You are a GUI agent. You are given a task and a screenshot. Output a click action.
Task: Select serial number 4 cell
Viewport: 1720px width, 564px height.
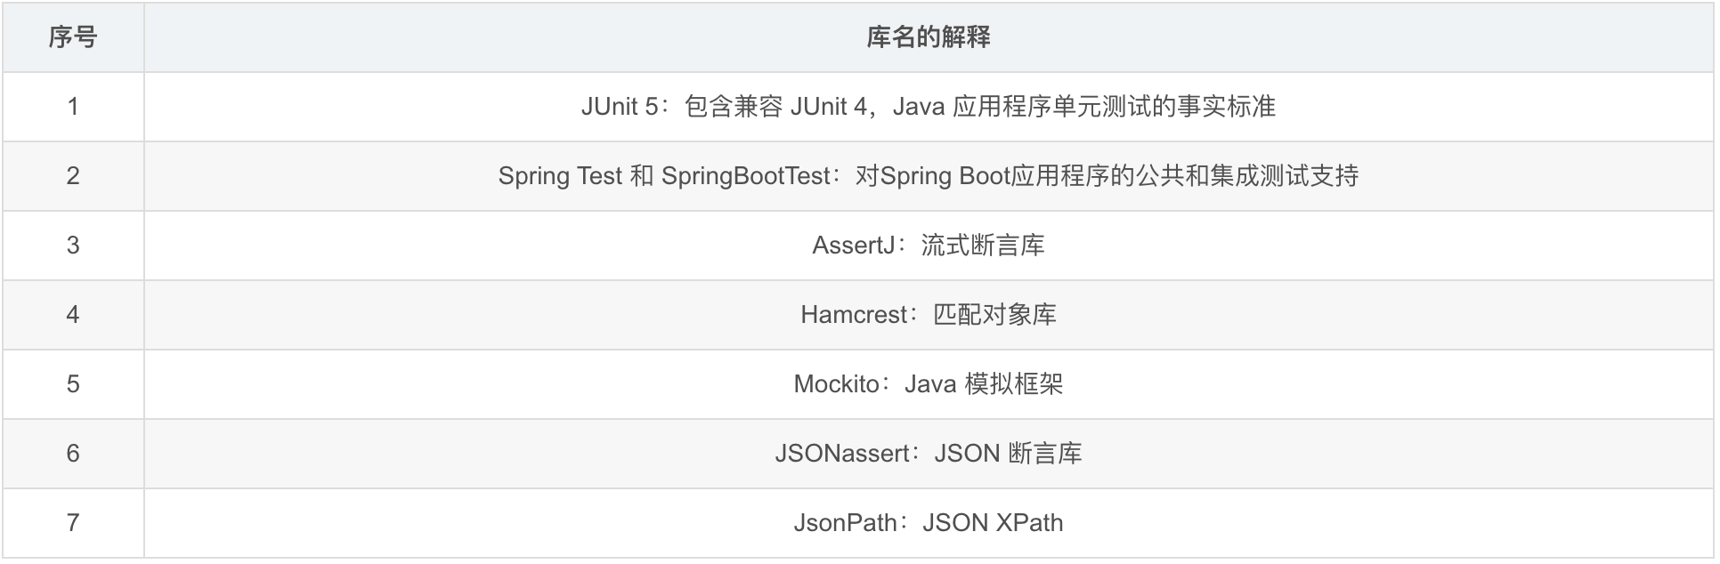[x=73, y=315]
